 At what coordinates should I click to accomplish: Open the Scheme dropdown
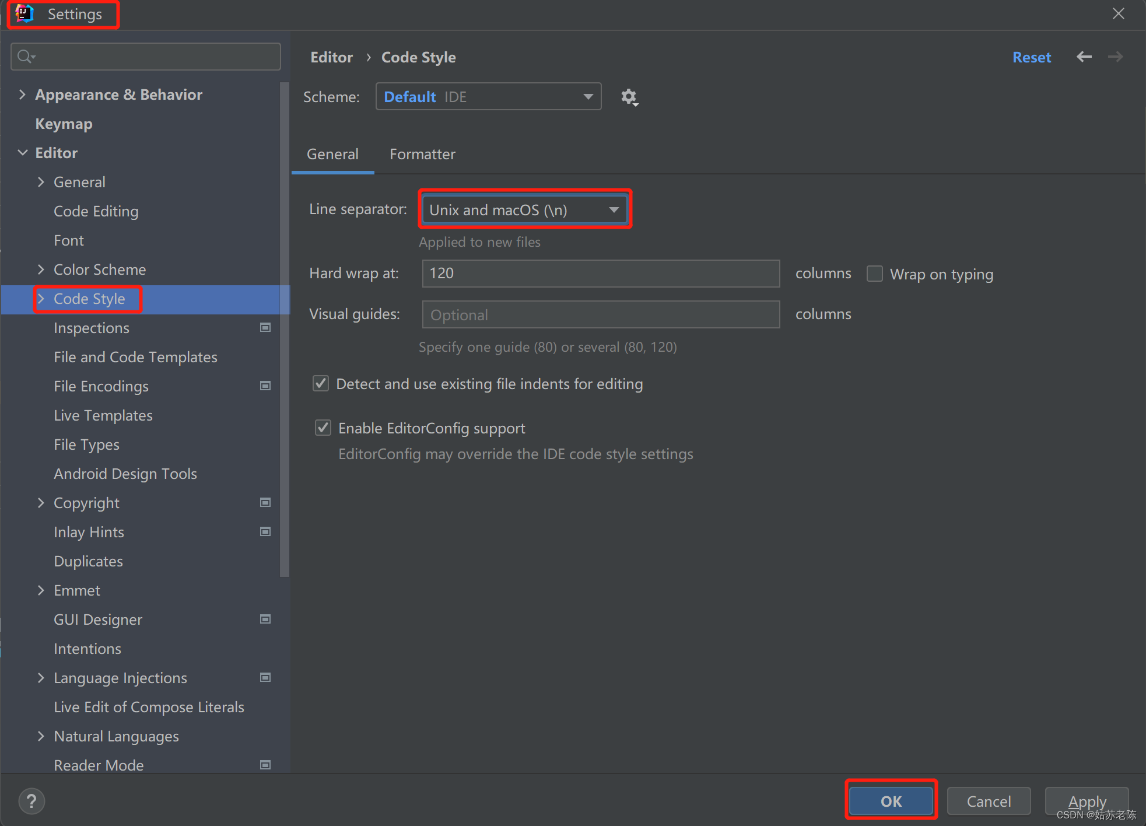pos(488,97)
